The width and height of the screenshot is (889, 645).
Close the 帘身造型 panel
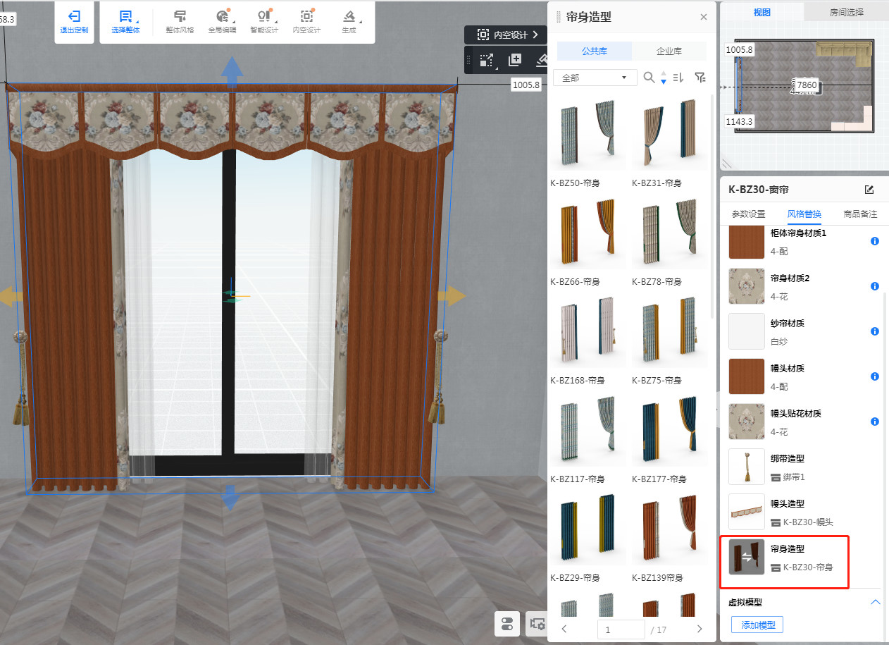[703, 17]
